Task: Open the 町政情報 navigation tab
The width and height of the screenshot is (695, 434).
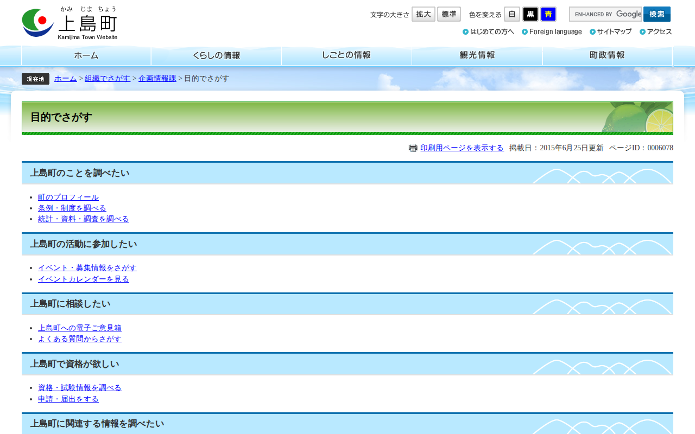Action: click(x=608, y=55)
